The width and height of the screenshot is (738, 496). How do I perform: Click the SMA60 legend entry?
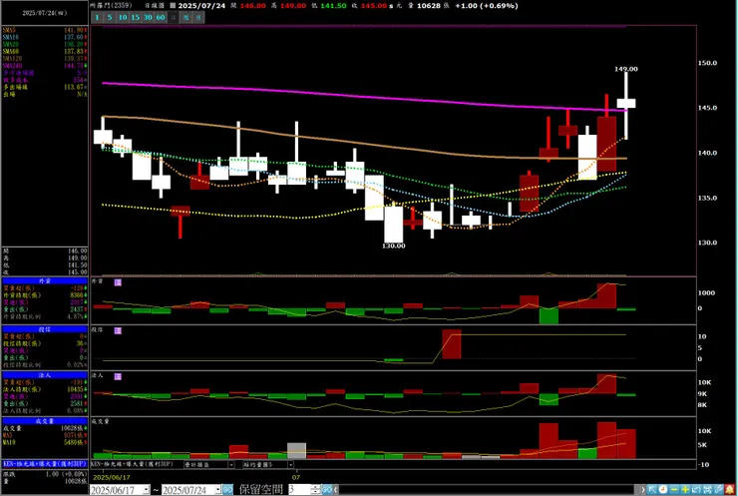[x=45, y=51]
